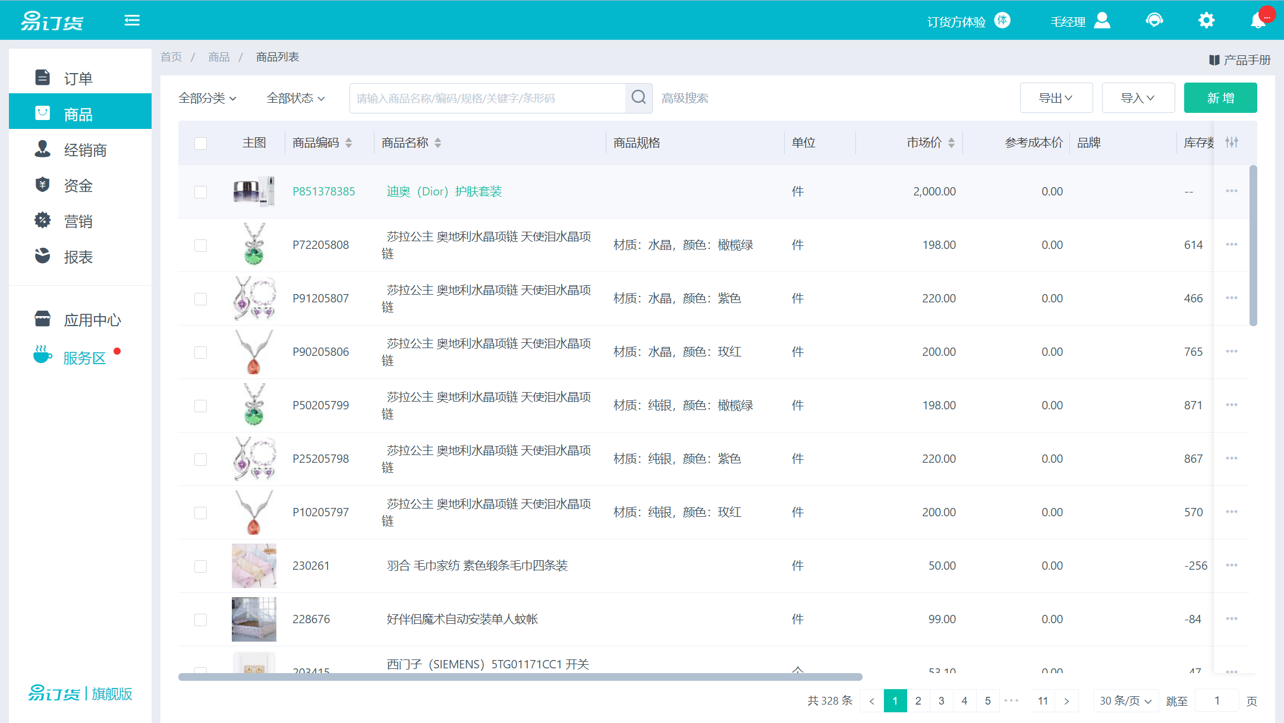1284x723 pixels.
Task: Open more actions for P50205799 row
Action: point(1232,405)
